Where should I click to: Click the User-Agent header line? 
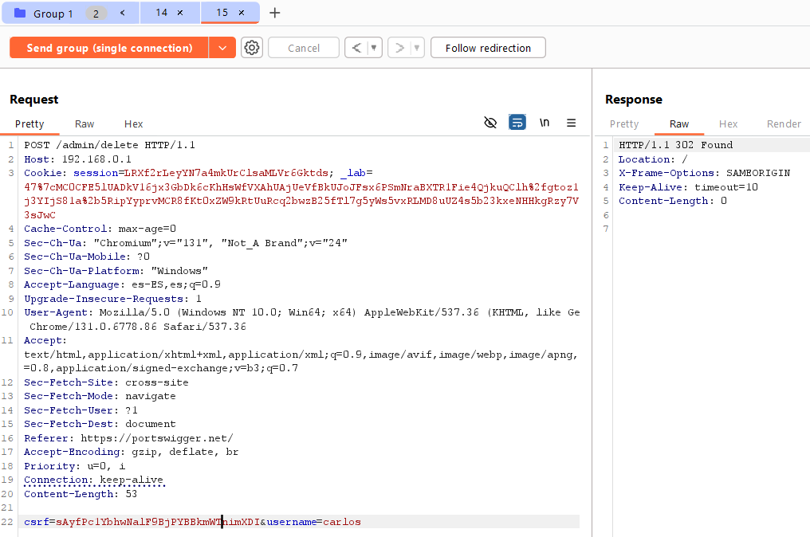click(301, 319)
